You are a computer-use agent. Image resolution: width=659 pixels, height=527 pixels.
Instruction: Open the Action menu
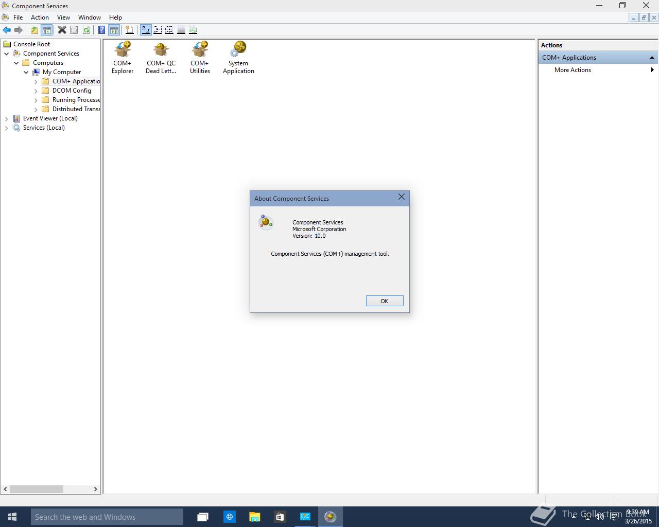40,17
